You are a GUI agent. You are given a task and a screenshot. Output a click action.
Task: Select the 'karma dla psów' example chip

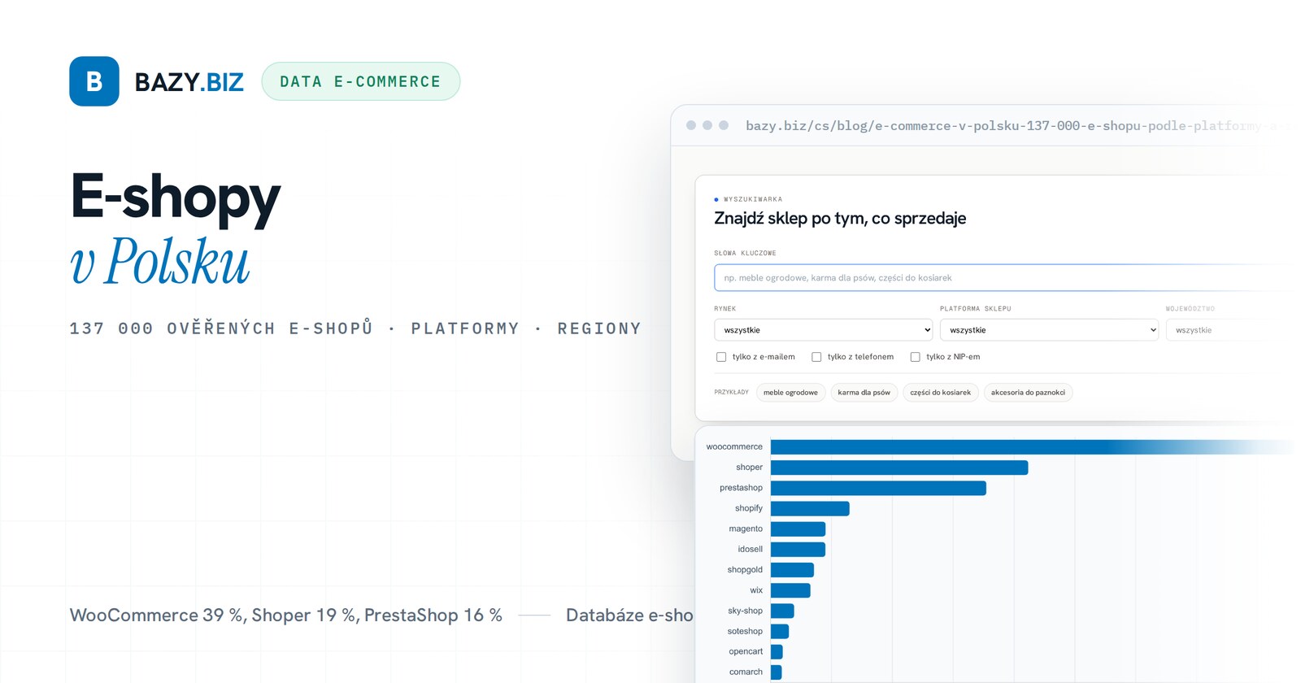[x=864, y=393]
